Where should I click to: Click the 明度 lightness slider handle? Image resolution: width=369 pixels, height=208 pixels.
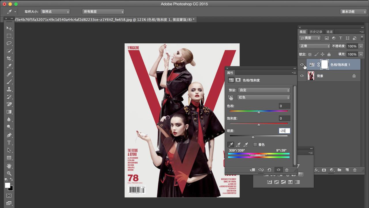click(x=253, y=137)
